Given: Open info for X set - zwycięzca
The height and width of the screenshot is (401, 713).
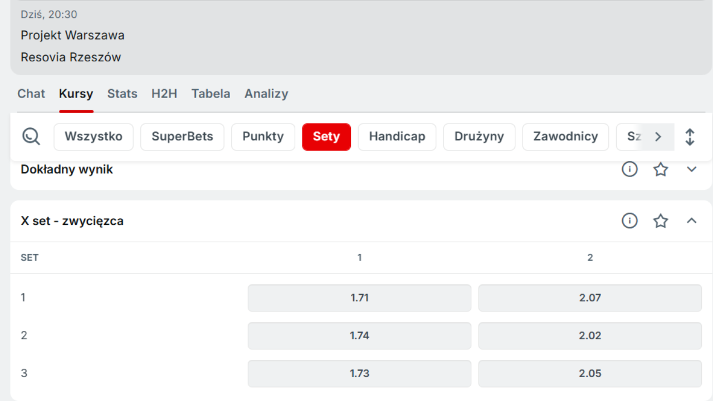Looking at the screenshot, I should pos(629,221).
